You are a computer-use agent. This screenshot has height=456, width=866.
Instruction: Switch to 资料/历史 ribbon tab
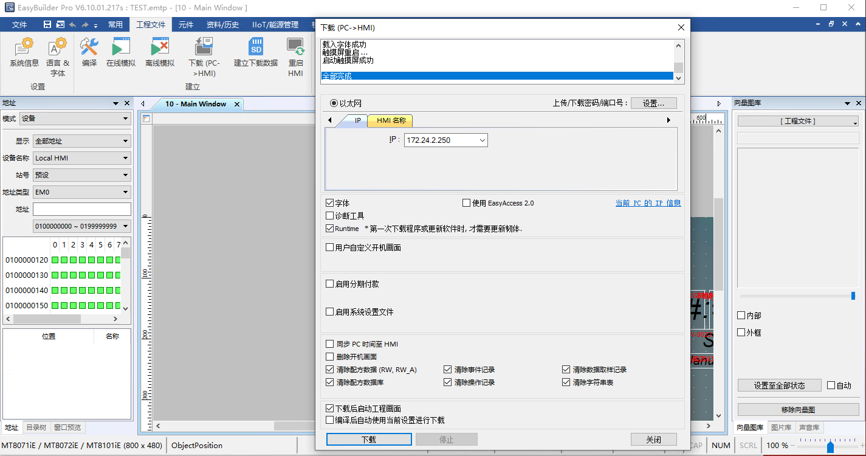tap(223, 25)
